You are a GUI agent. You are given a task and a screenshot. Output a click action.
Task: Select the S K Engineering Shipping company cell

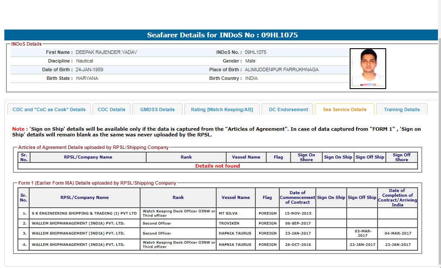coord(84,213)
